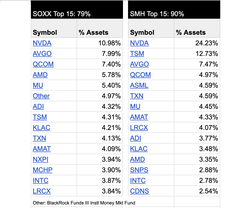Open the INTC link in SOXX table
Image resolution: width=250 pixels, height=208 pixels.
tap(41, 180)
